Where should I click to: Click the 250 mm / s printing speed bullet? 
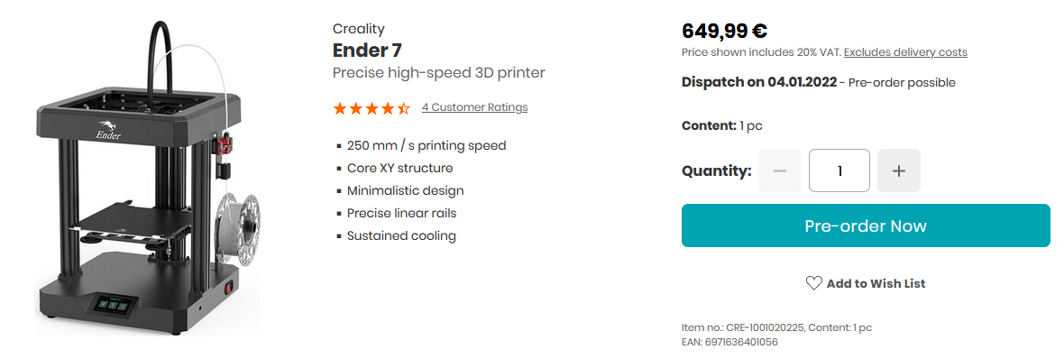[x=427, y=145]
